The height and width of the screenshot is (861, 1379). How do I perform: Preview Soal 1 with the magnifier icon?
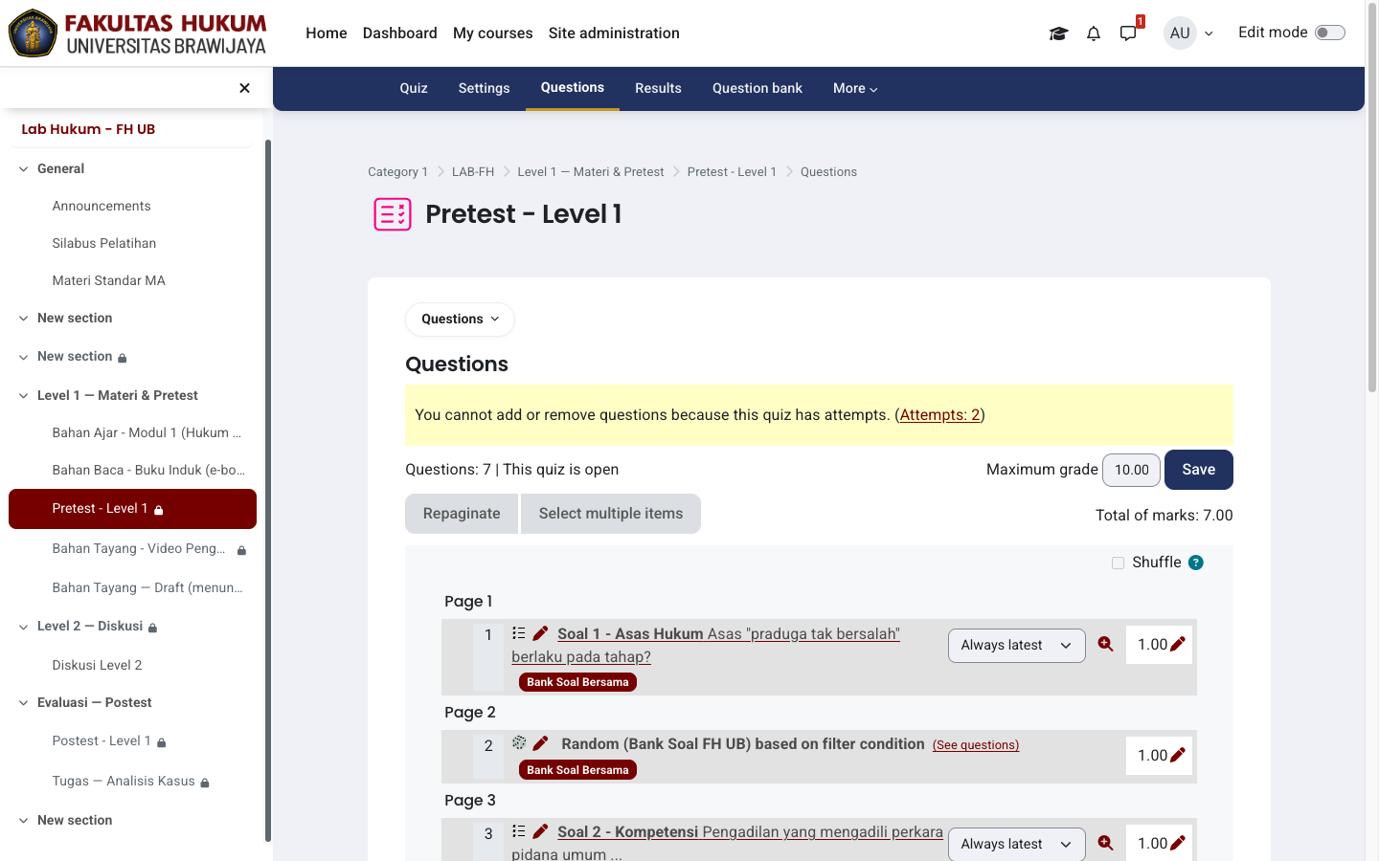(x=1105, y=645)
